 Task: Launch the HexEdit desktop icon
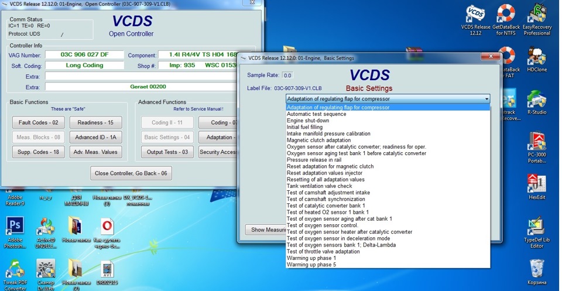[x=537, y=187]
